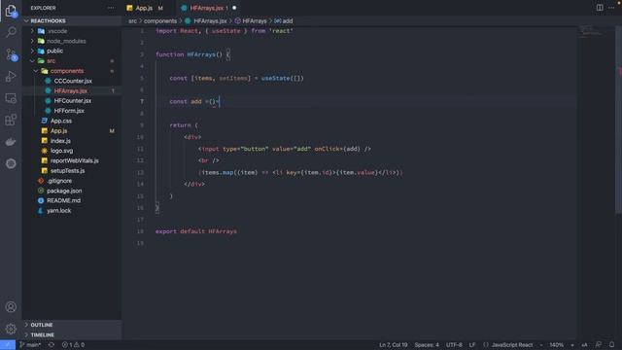Click the feedback icon in status bar
This screenshot has height=350, width=622.
coord(599,344)
